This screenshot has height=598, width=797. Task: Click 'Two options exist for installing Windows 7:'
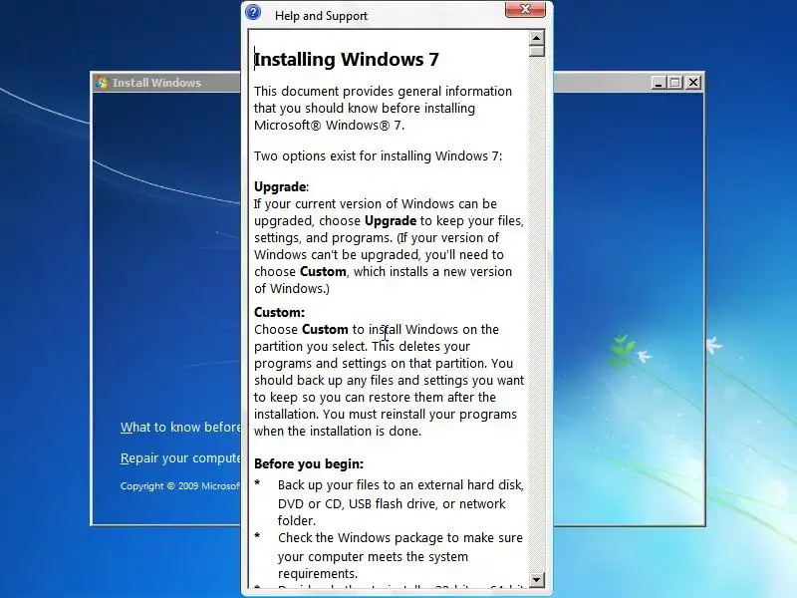(x=379, y=156)
